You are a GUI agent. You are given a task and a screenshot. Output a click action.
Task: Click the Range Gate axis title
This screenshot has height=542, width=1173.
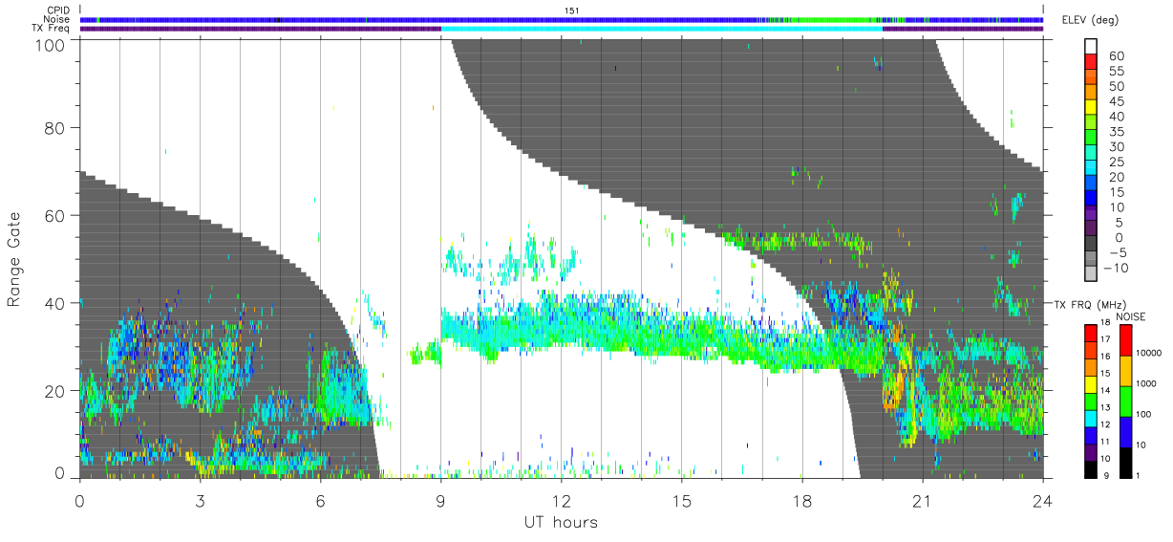coord(15,259)
